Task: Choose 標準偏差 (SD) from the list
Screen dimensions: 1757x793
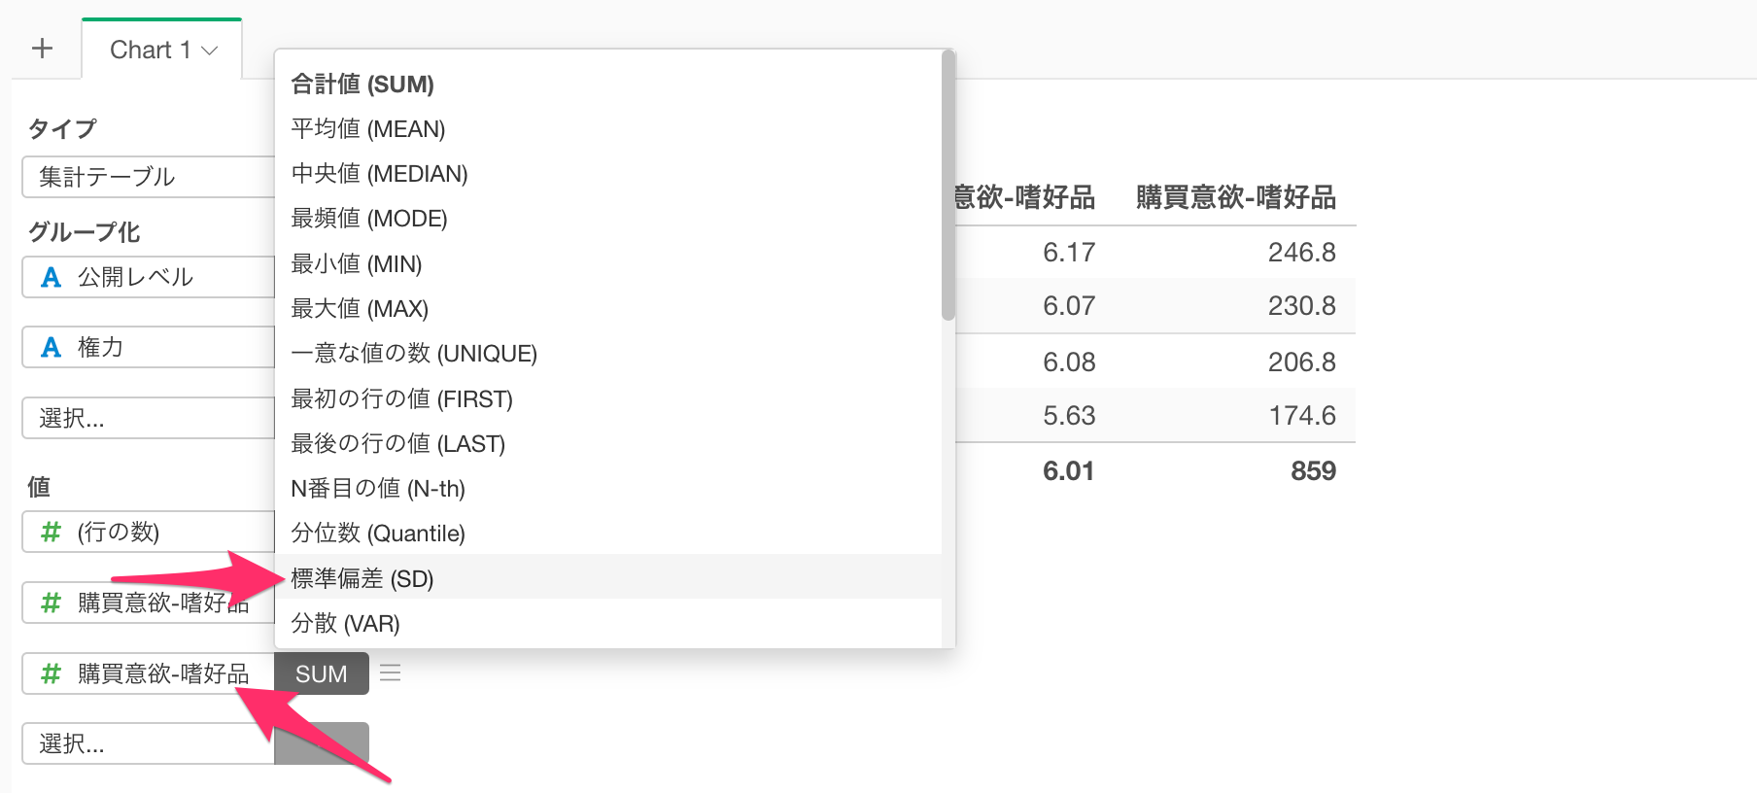Action: pyautogui.click(x=608, y=578)
